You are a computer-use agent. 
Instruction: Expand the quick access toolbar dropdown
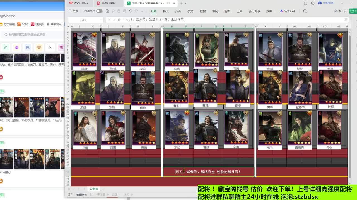[x=142, y=11]
